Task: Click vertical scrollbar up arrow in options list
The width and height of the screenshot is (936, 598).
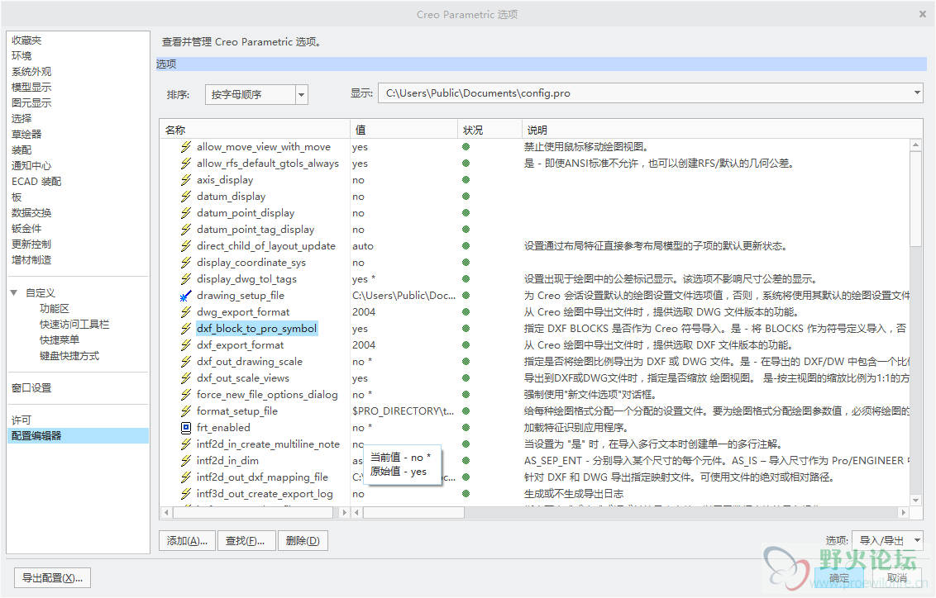Action: pos(915,145)
